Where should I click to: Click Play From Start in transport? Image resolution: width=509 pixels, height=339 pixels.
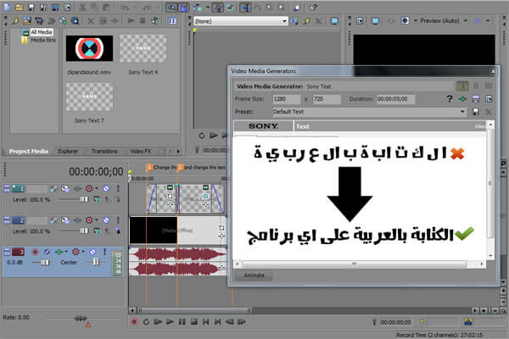158,322
